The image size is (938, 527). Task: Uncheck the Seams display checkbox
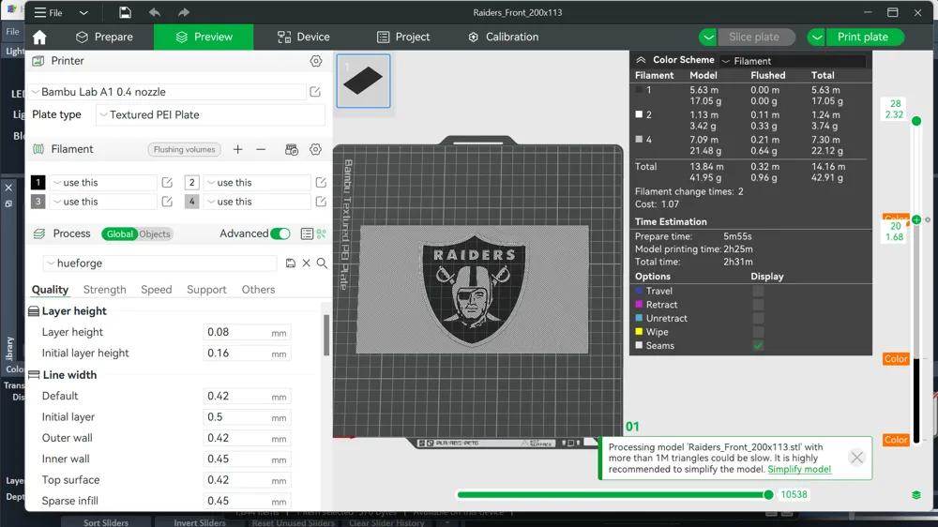pyautogui.click(x=758, y=346)
